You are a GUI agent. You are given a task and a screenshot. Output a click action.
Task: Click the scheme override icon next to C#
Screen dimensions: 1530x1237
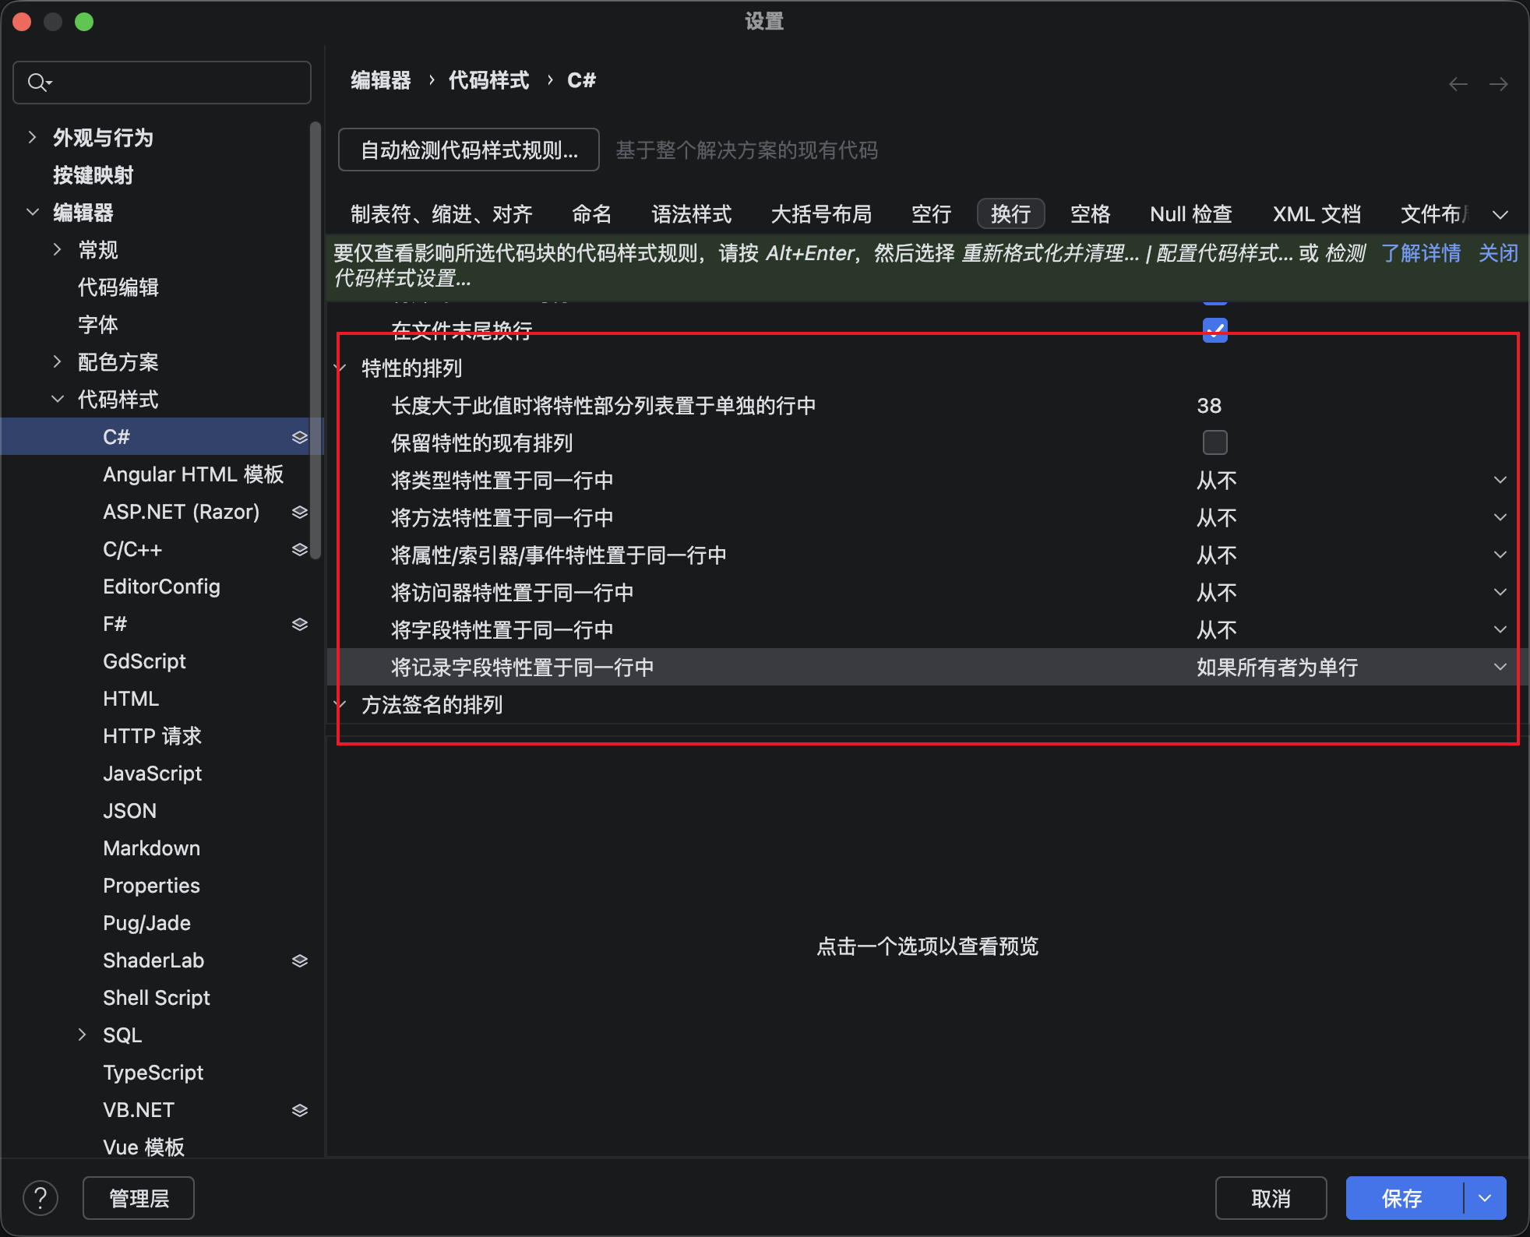(300, 437)
